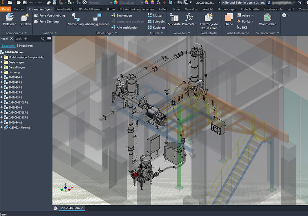Switch to the Prüfen ribbon tab
The image size is (308, 216).
pyautogui.click(x=163, y=9)
